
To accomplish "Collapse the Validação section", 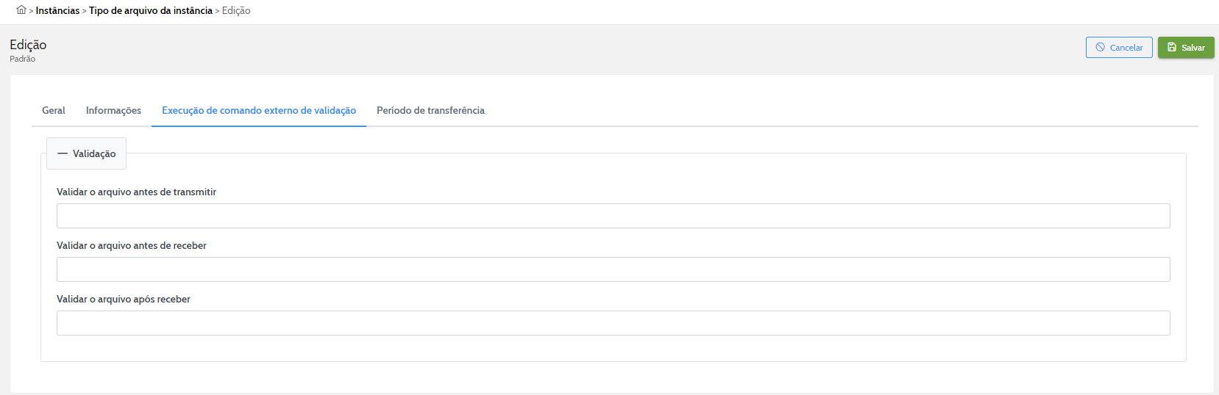I will (x=86, y=153).
